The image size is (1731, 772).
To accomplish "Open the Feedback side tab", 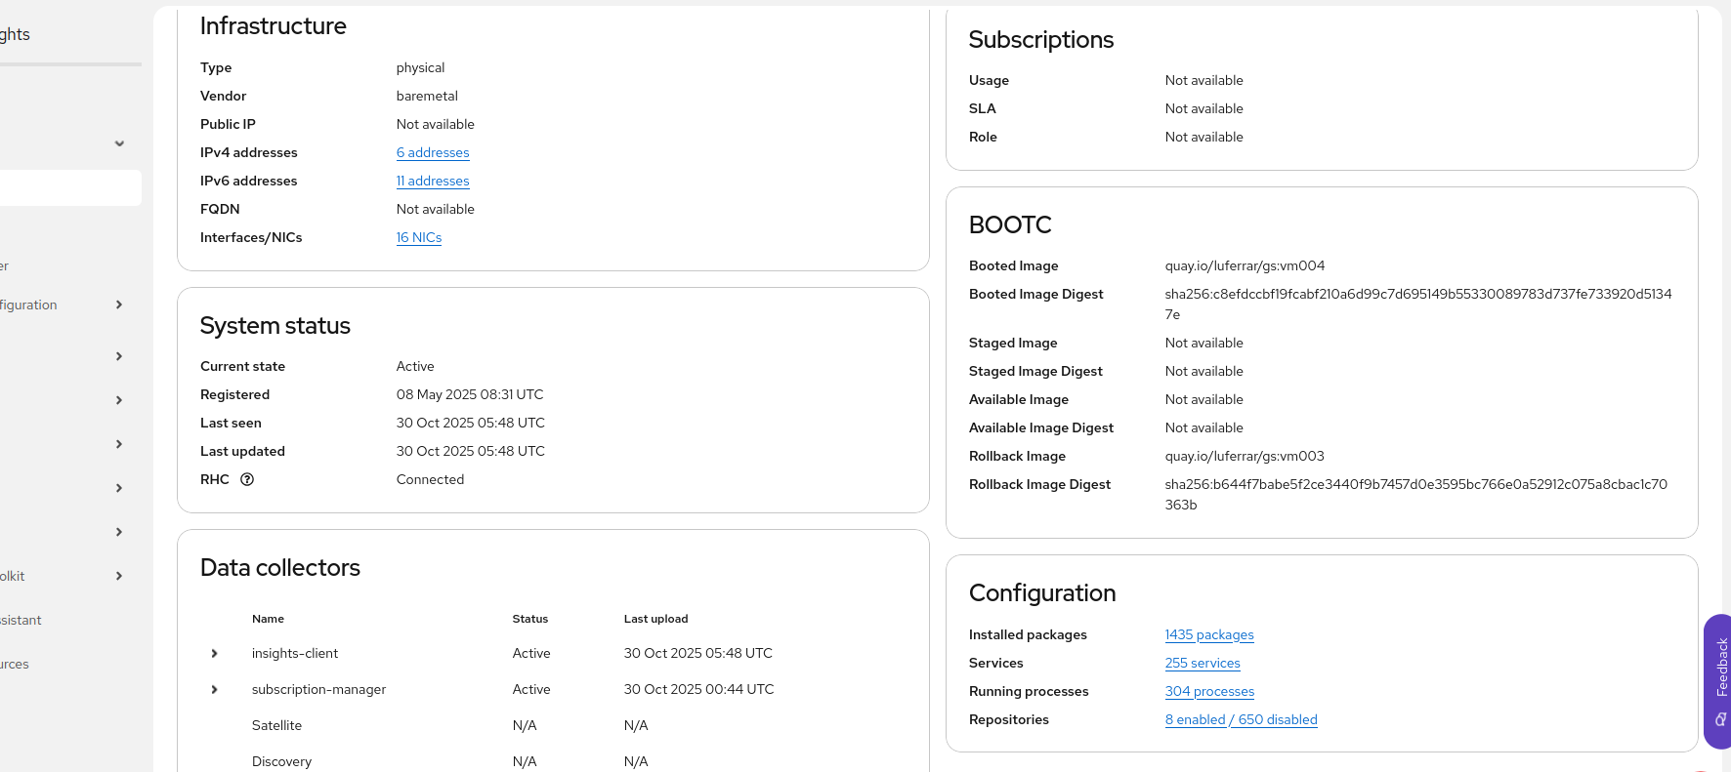I will (x=1719, y=680).
